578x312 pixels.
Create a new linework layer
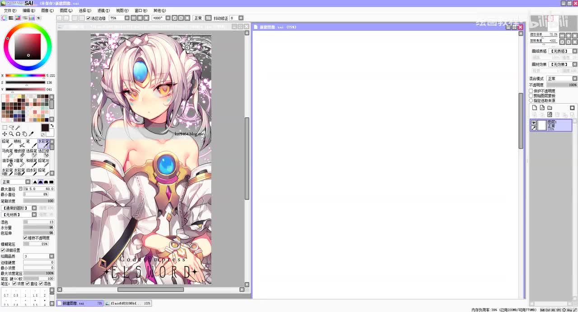542,108
